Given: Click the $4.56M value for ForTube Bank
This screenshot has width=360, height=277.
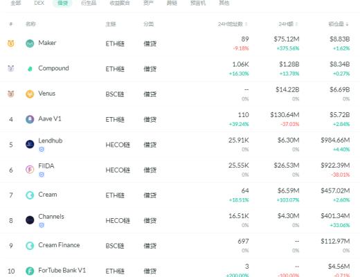Looking at the screenshot, I should (339, 267).
